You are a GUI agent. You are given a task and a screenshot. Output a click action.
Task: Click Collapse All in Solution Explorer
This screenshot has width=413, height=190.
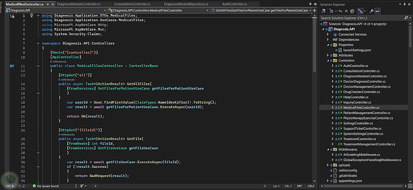[346, 11]
